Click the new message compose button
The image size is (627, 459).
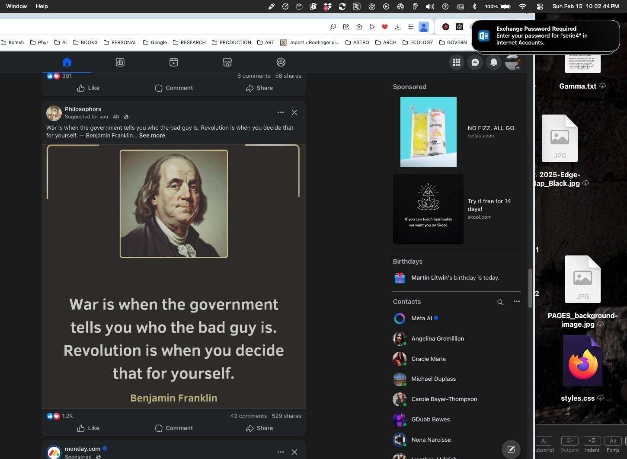pos(511,449)
